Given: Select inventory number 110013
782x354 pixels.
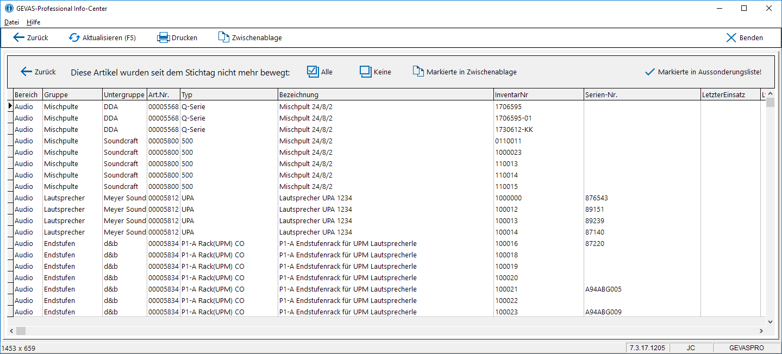Looking at the screenshot, I should 506,164.
